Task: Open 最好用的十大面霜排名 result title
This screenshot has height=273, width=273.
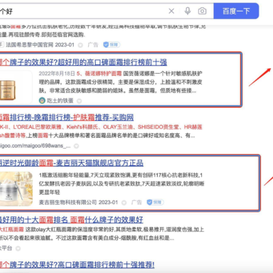Action: 71,220
